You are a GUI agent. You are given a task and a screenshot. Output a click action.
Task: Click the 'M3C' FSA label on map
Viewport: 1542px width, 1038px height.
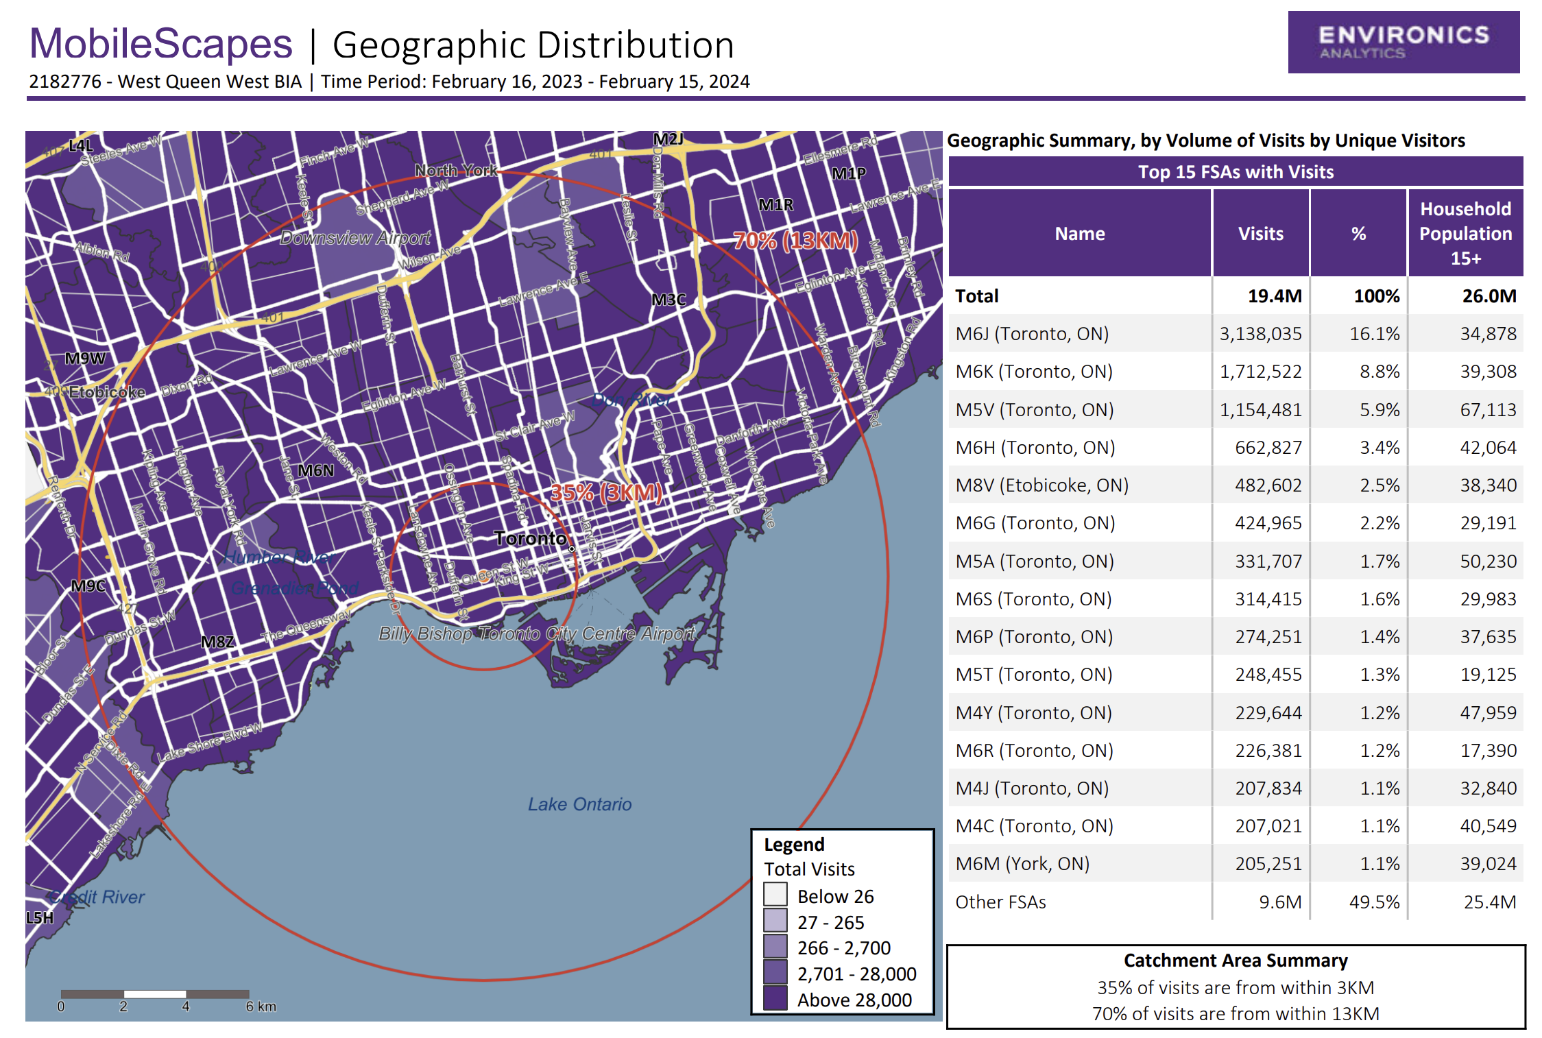click(668, 300)
